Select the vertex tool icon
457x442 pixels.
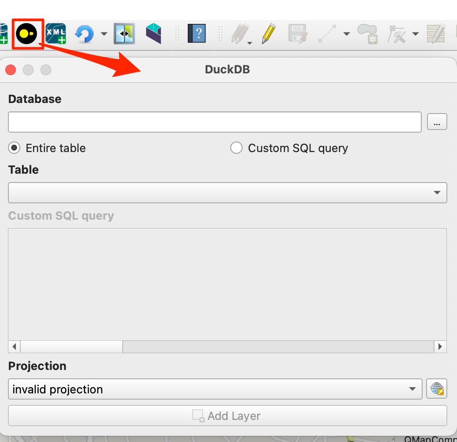coord(397,34)
